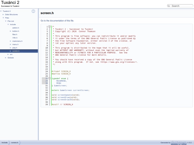Open the Data Structures entry
Viewport: 194px width, 145px height.
click(11, 15)
